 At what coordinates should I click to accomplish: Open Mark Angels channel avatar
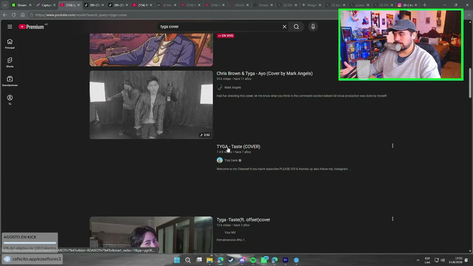pyautogui.click(x=220, y=87)
